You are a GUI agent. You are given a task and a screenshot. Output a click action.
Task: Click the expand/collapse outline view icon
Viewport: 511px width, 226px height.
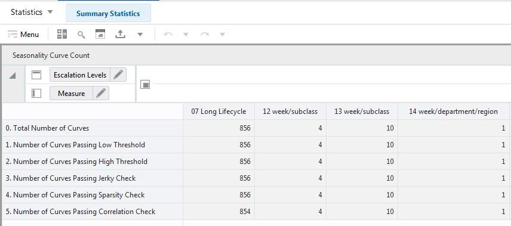pyautogui.click(x=62, y=34)
